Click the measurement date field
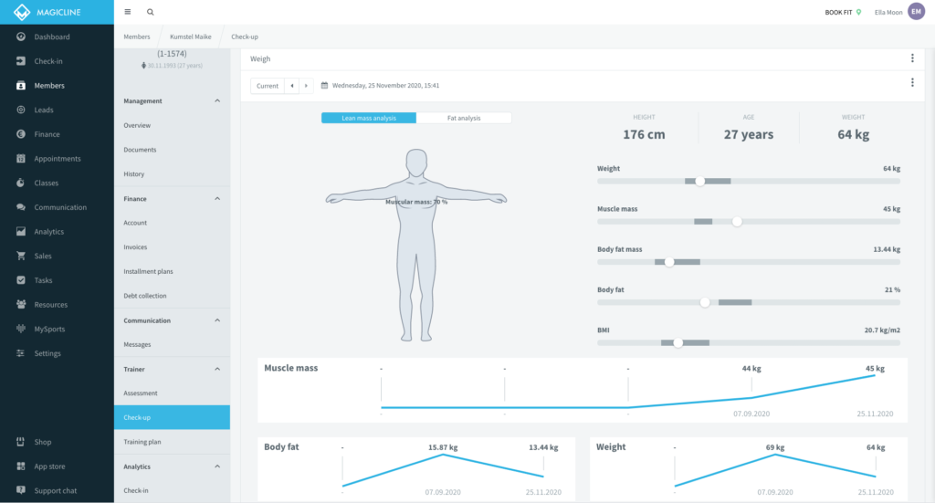The width and height of the screenshot is (935, 503). point(385,86)
